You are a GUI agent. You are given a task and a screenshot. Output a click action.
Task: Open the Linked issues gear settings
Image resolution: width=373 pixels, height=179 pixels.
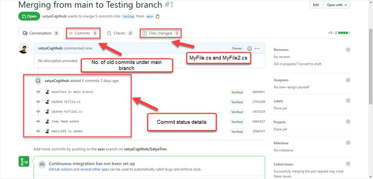tap(348, 164)
